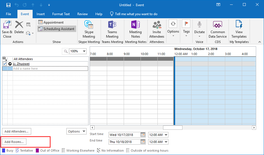The width and height of the screenshot is (264, 155).
Task: Click the Outside of working hours swatch
Action: point(128,150)
